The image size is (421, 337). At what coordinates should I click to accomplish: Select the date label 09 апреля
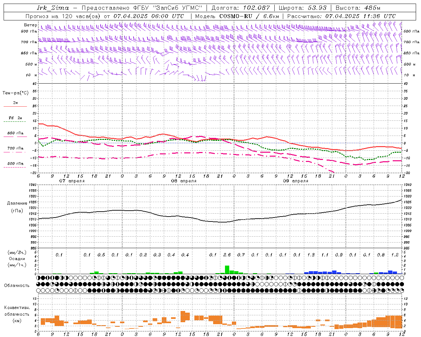[296, 181]
